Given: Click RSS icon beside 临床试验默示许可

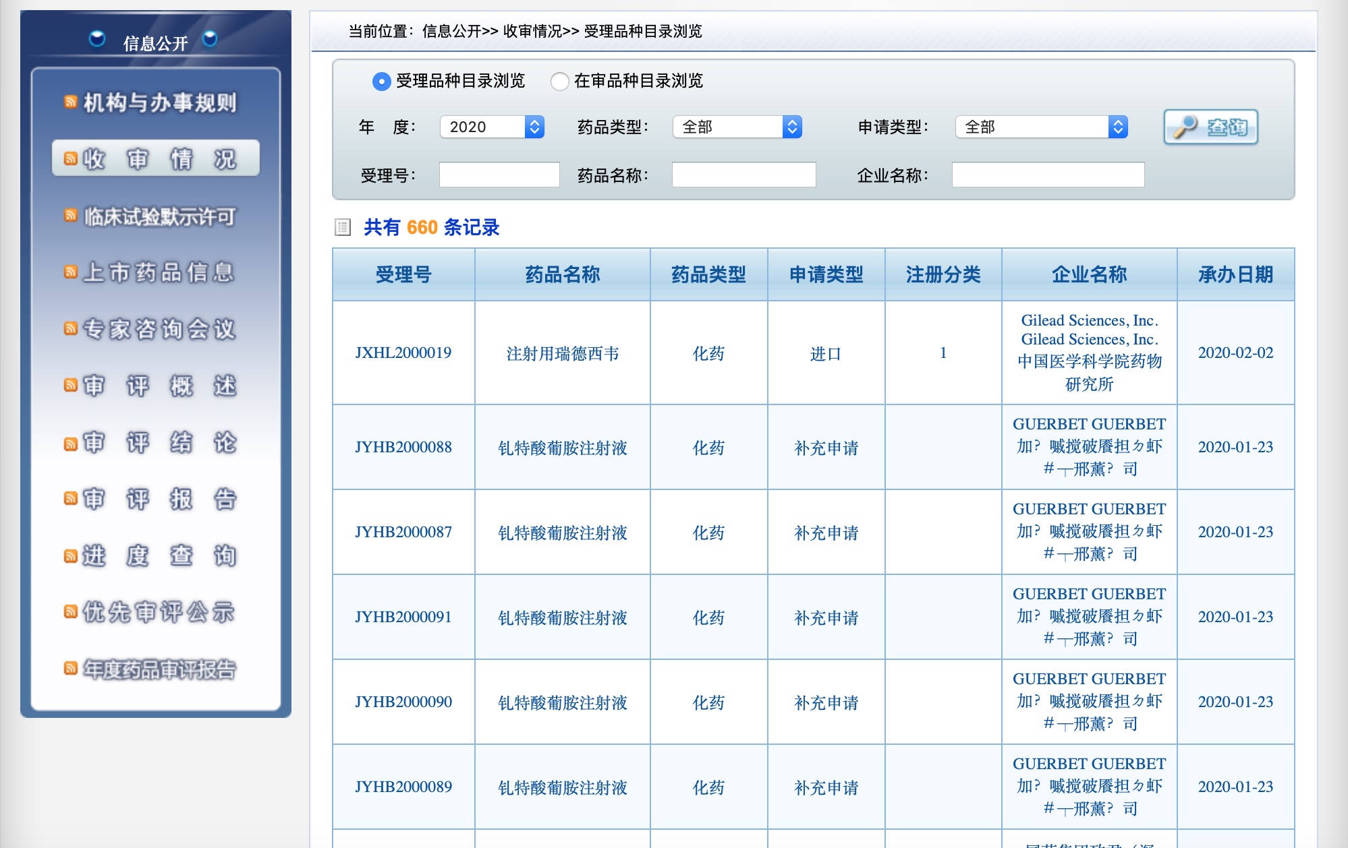Looking at the screenshot, I should point(70,216).
